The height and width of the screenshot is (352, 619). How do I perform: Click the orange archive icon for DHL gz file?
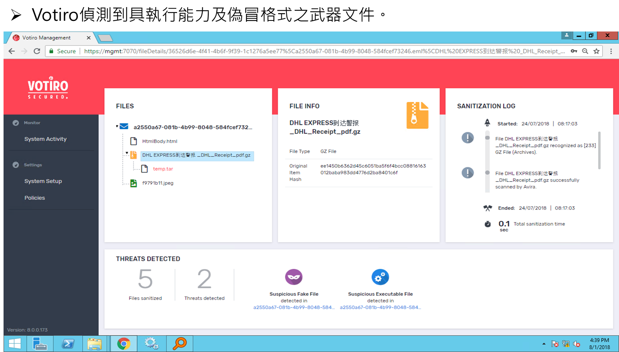pos(133,155)
